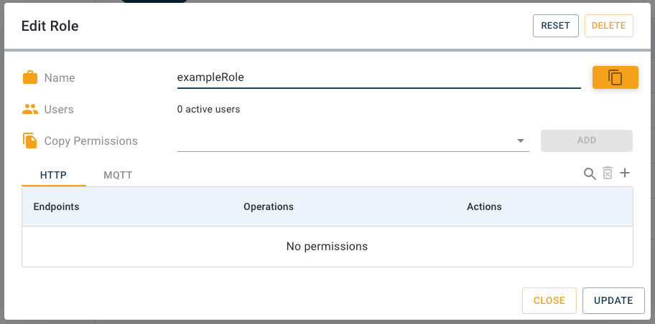Viewport: 655px width, 324px height.
Task: Close the Edit Role dialog via CLOSE
Action: pos(549,300)
